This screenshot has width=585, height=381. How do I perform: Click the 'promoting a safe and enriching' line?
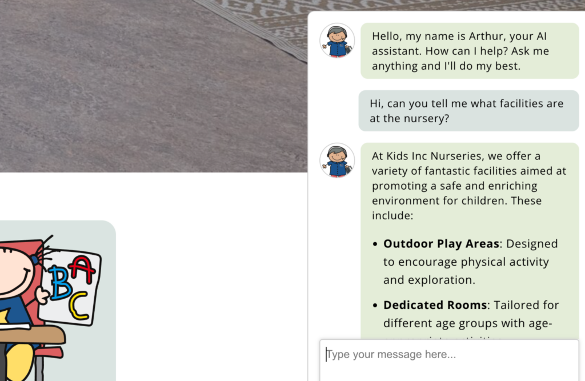[x=454, y=186]
